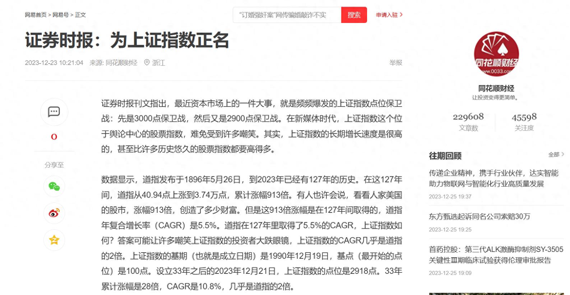Click article title 证券时报：为上证指数正名
The image size is (570, 295).
click(127, 40)
